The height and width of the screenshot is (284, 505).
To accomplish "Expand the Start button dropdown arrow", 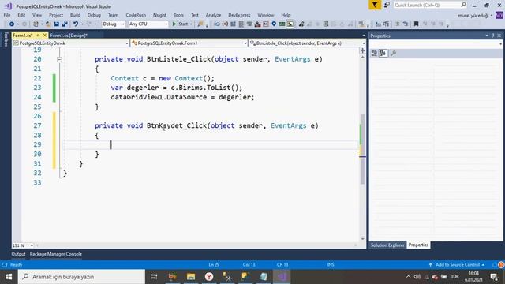I will tap(191, 24).
